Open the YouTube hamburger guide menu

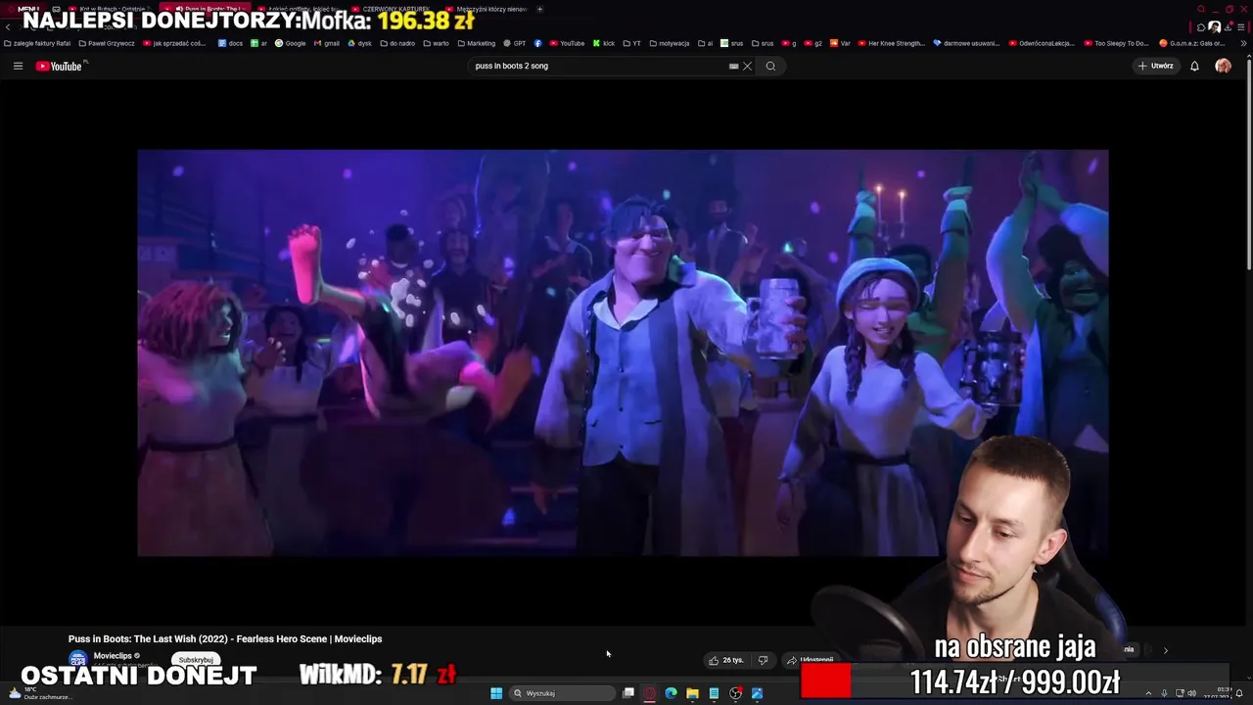(x=18, y=66)
